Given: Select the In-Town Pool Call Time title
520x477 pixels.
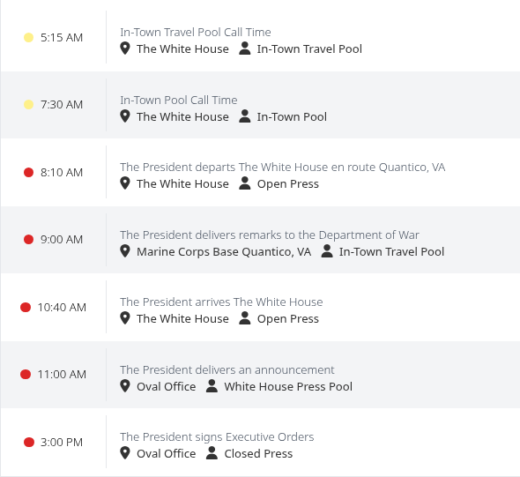Looking at the screenshot, I should [179, 100].
